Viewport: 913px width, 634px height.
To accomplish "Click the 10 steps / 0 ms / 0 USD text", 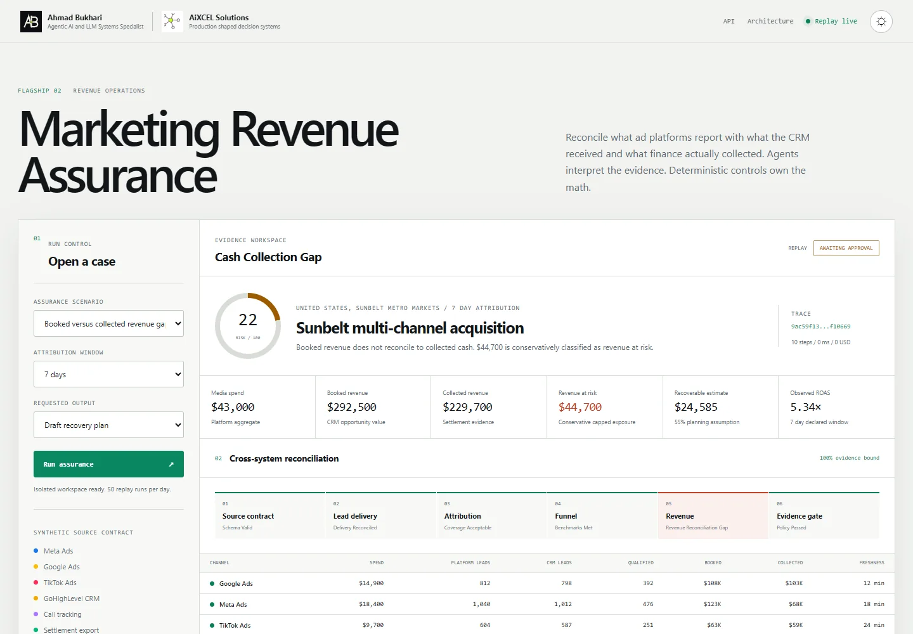I will click(x=820, y=342).
